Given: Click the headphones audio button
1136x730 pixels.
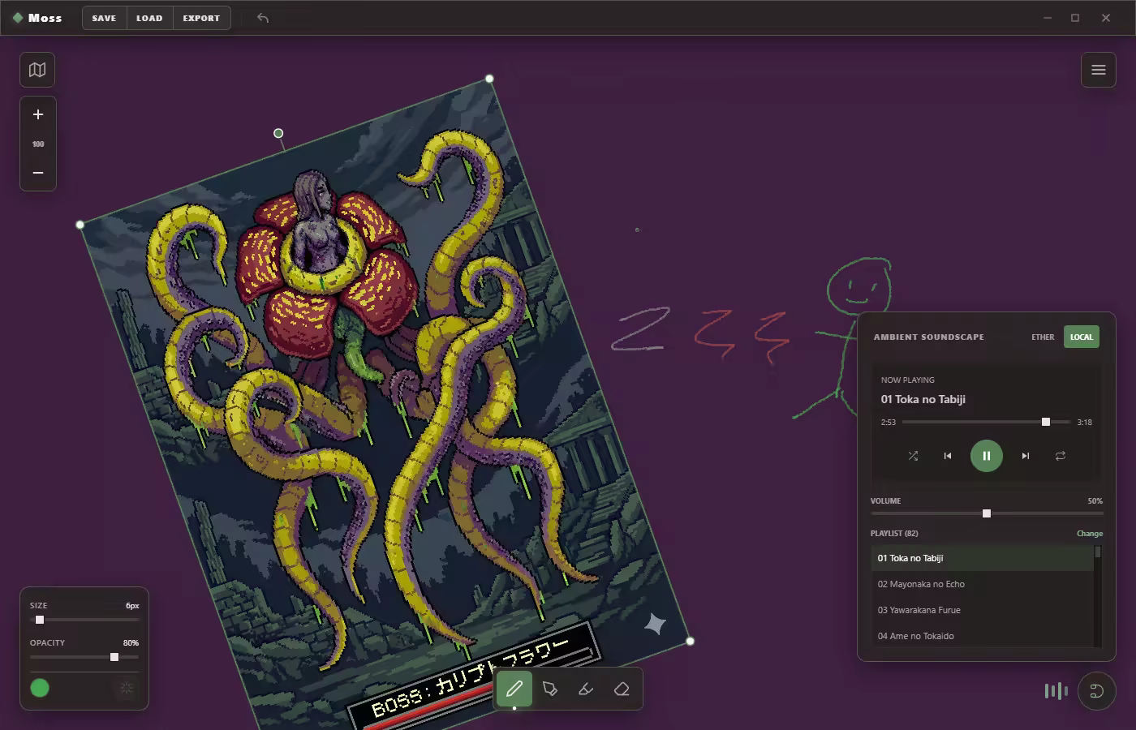Looking at the screenshot, I should (1097, 690).
